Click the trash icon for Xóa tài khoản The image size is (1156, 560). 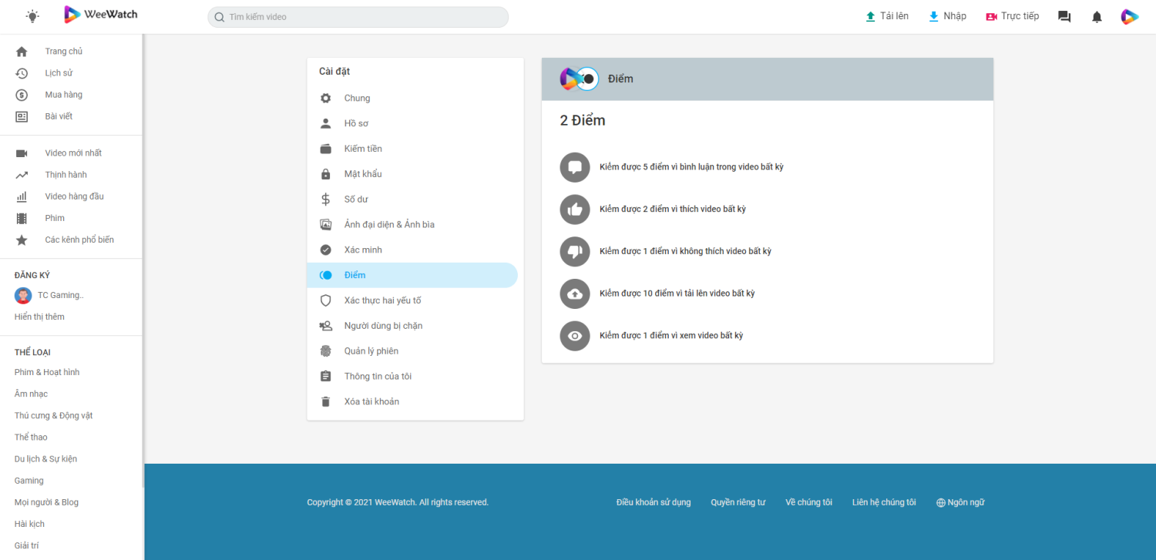pyautogui.click(x=326, y=401)
